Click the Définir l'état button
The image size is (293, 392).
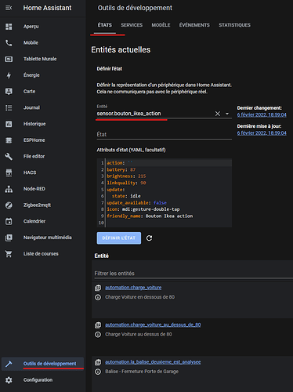point(119,238)
